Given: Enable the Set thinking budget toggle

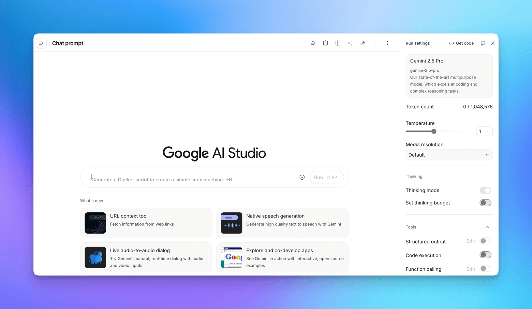Looking at the screenshot, I should (485, 203).
